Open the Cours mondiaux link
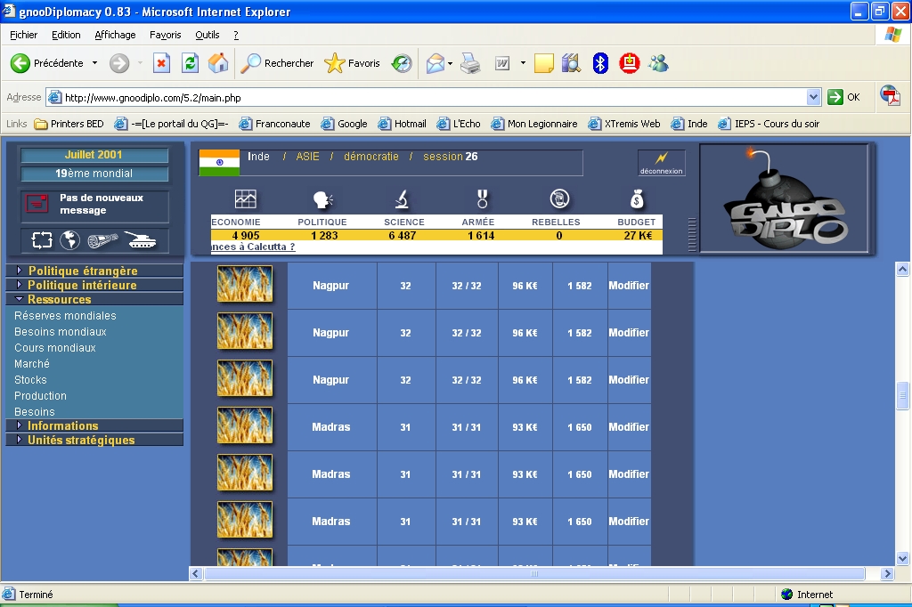Image resolution: width=912 pixels, height=607 pixels. pos(55,348)
